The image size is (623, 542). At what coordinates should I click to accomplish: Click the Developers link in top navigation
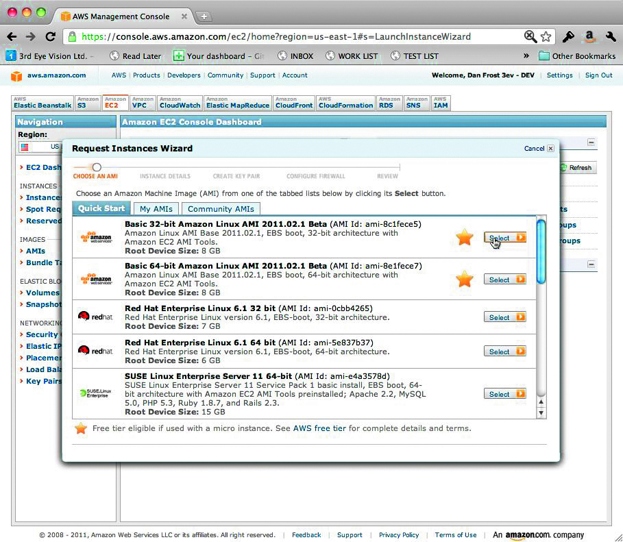pyautogui.click(x=184, y=75)
